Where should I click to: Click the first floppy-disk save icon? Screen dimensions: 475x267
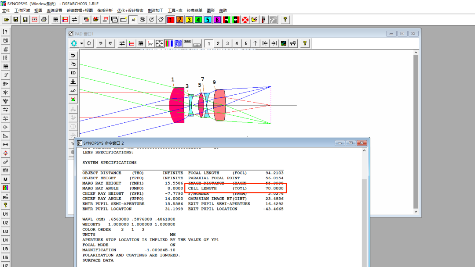point(16,20)
